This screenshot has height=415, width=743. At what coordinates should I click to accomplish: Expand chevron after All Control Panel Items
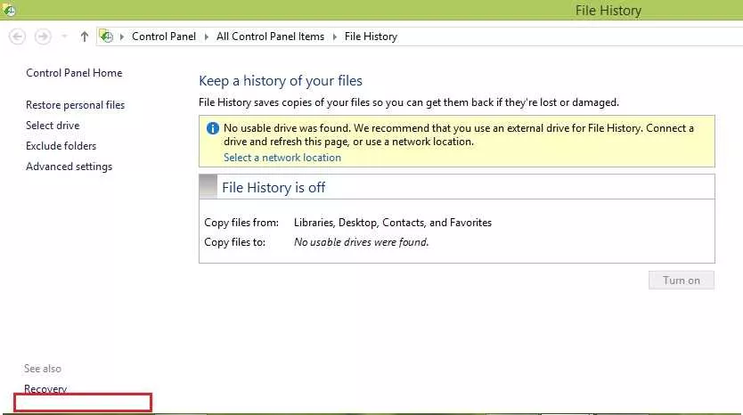pyautogui.click(x=335, y=37)
